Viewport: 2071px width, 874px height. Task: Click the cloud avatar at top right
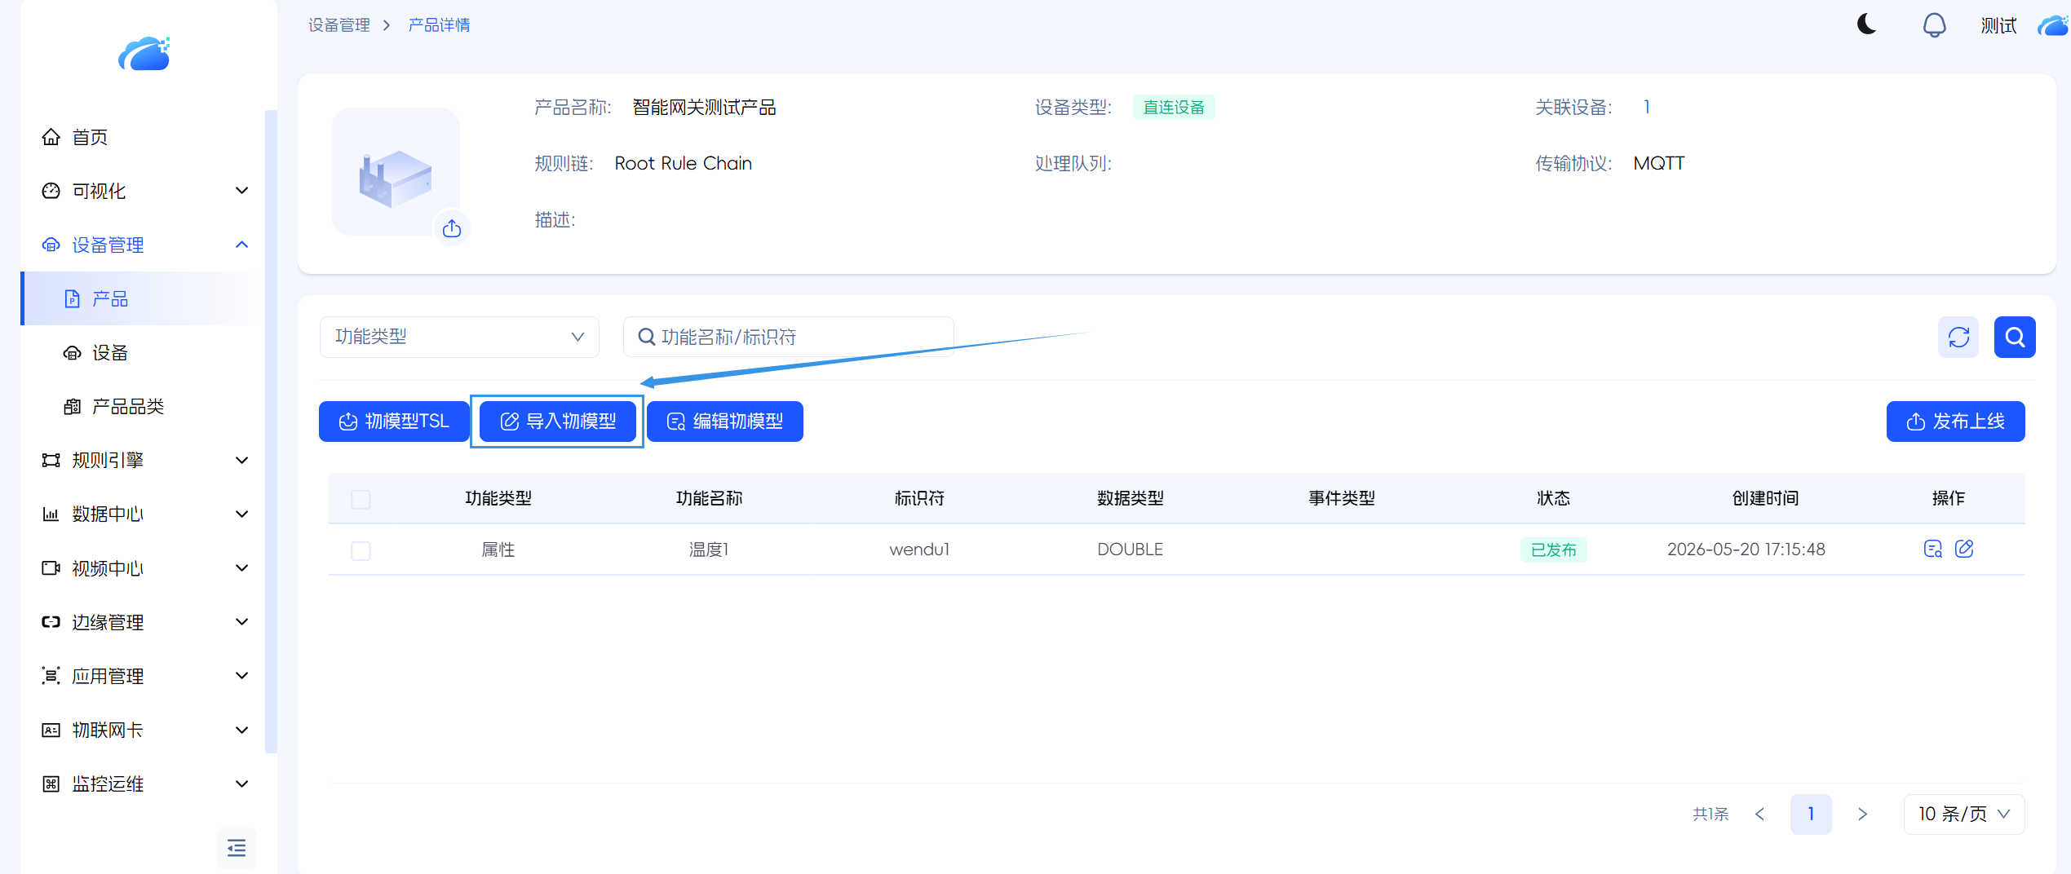2053,25
